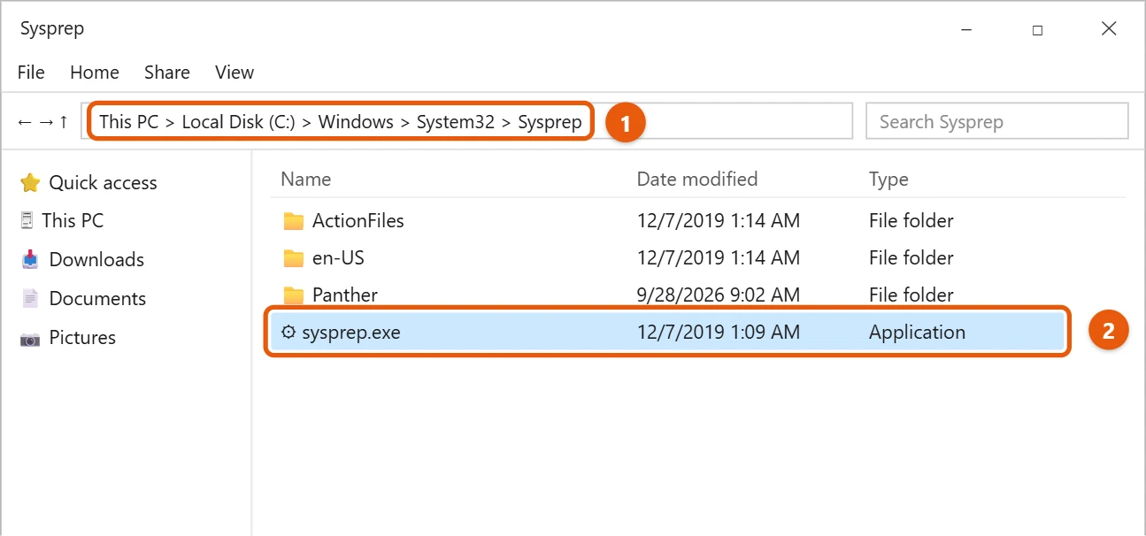Go forward with the right arrow
This screenshot has height=536, width=1146.
45,121
